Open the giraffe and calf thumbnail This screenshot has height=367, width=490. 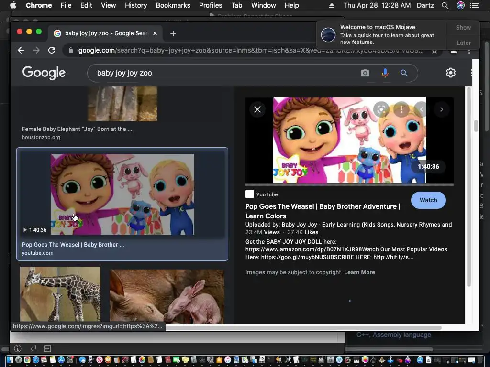coord(60,295)
